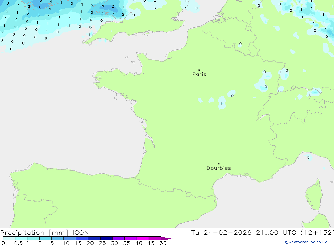Click the Dourbies location dot marker
The image size is (334, 245).
coord(219,164)
